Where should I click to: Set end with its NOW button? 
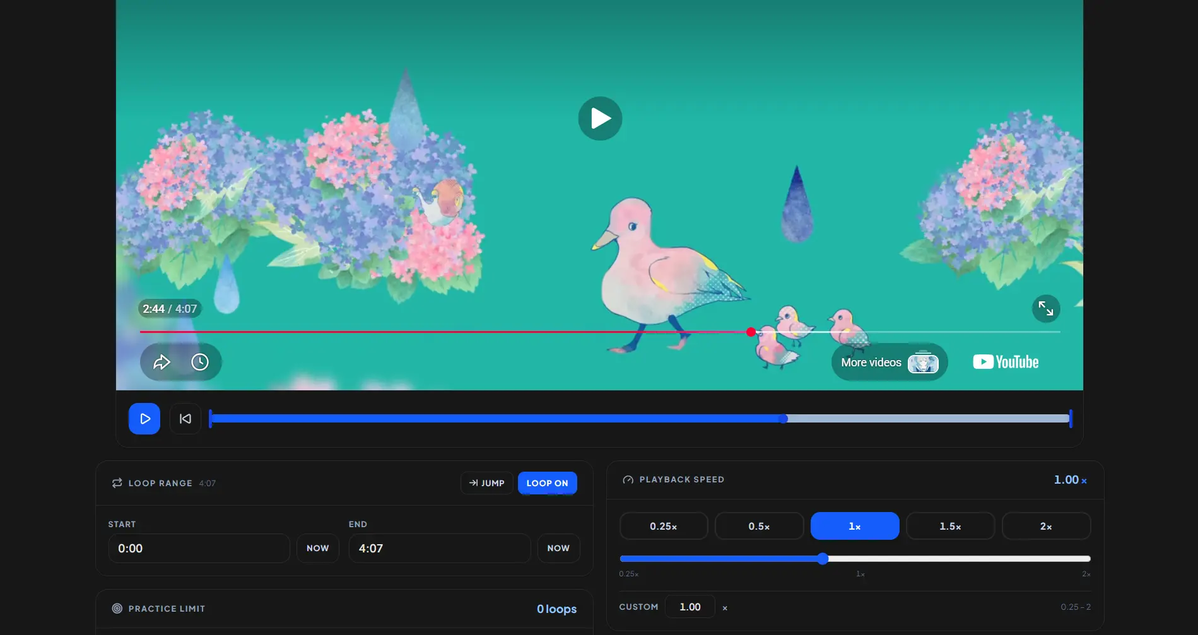(558, 549)
